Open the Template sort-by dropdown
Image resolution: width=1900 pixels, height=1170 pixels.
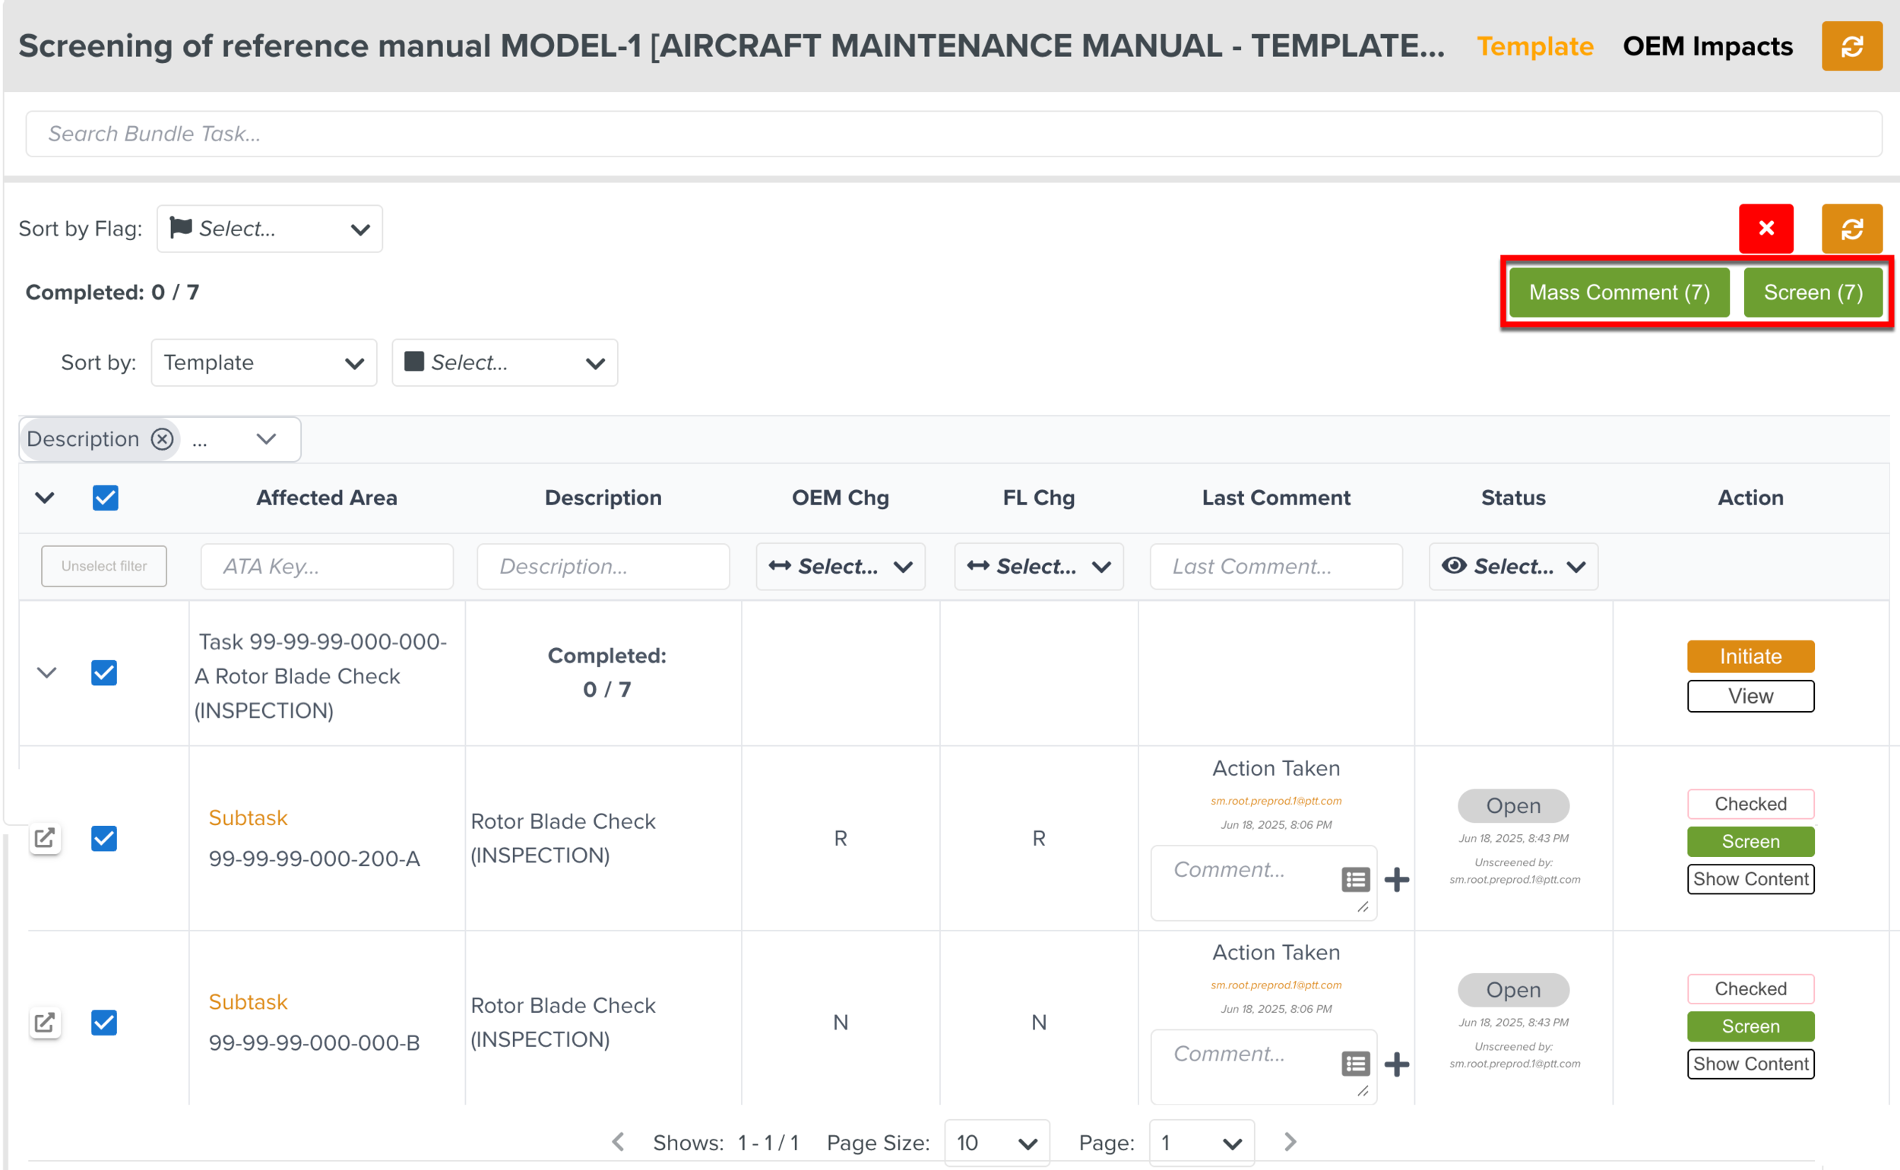pyautogui.click(x=263, y=363)
